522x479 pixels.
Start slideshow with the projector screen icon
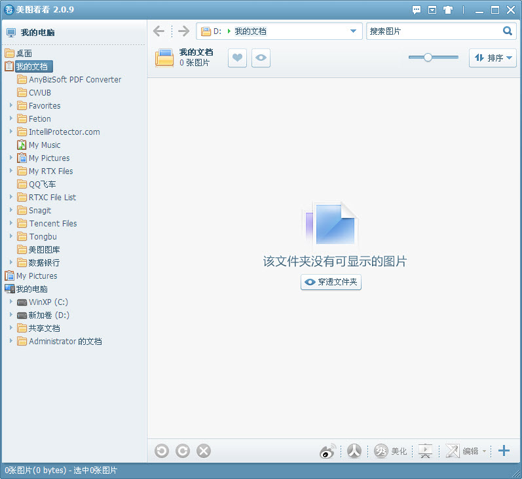pyautogui.click(x=425, y=451)
